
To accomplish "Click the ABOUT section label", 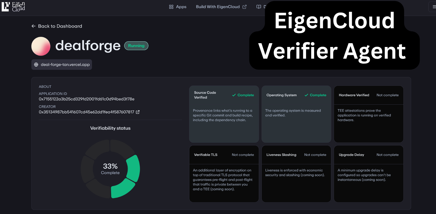I will (45, 87).
